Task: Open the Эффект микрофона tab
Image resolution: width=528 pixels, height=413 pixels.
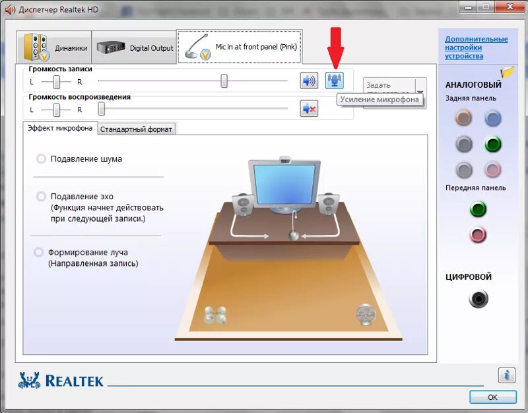Action: tap(60, 128)
